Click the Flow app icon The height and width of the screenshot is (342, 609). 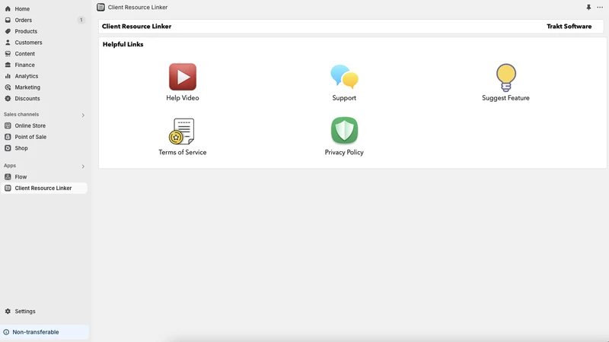point(8,177)
